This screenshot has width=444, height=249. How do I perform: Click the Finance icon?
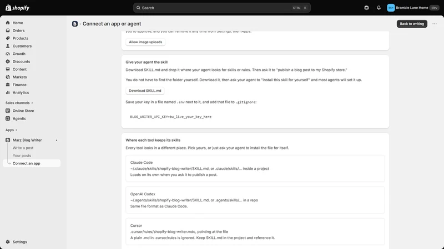click(8, 85)
